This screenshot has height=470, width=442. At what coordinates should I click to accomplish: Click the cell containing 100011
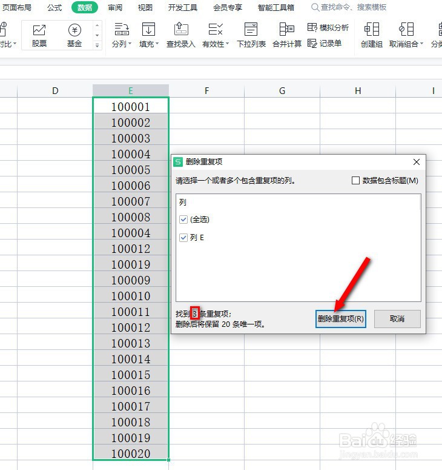(131, 312)
